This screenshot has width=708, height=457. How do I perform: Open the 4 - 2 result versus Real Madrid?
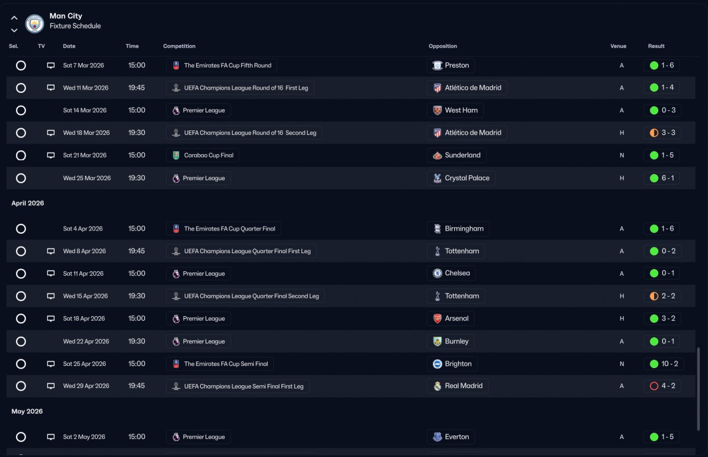662,386
